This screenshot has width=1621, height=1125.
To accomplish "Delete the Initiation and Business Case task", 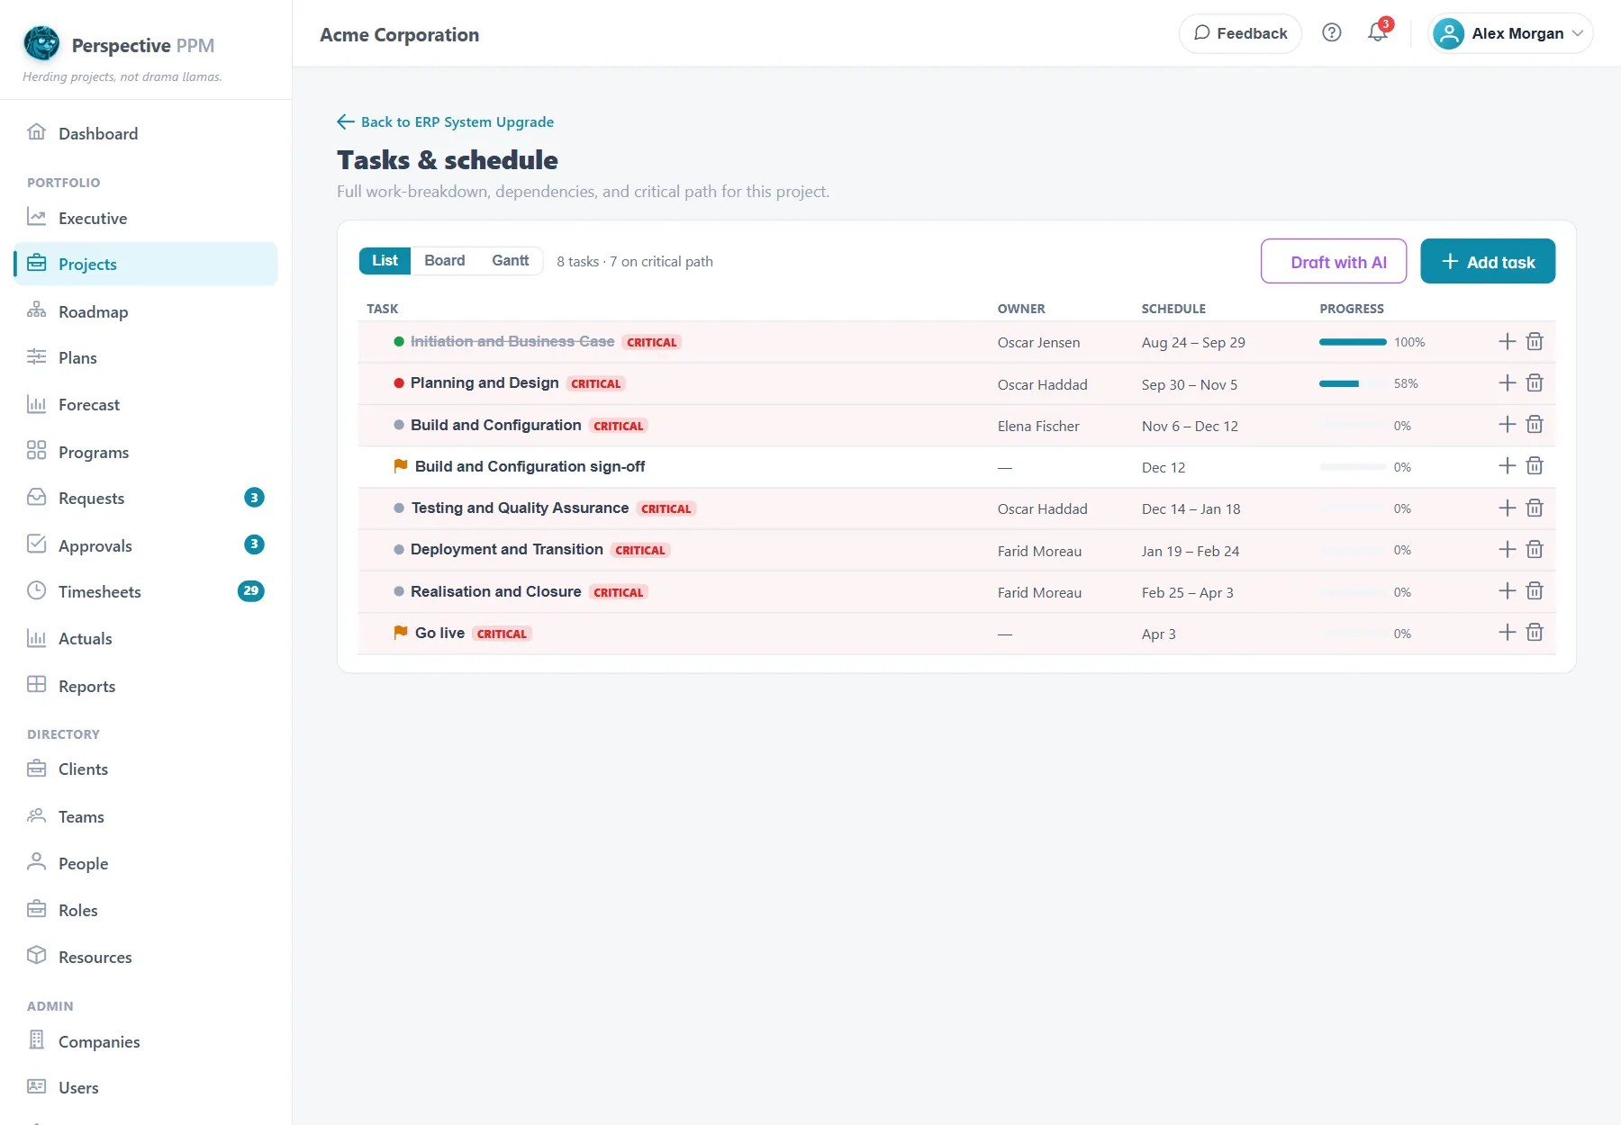I will [x=1535, y=342].
